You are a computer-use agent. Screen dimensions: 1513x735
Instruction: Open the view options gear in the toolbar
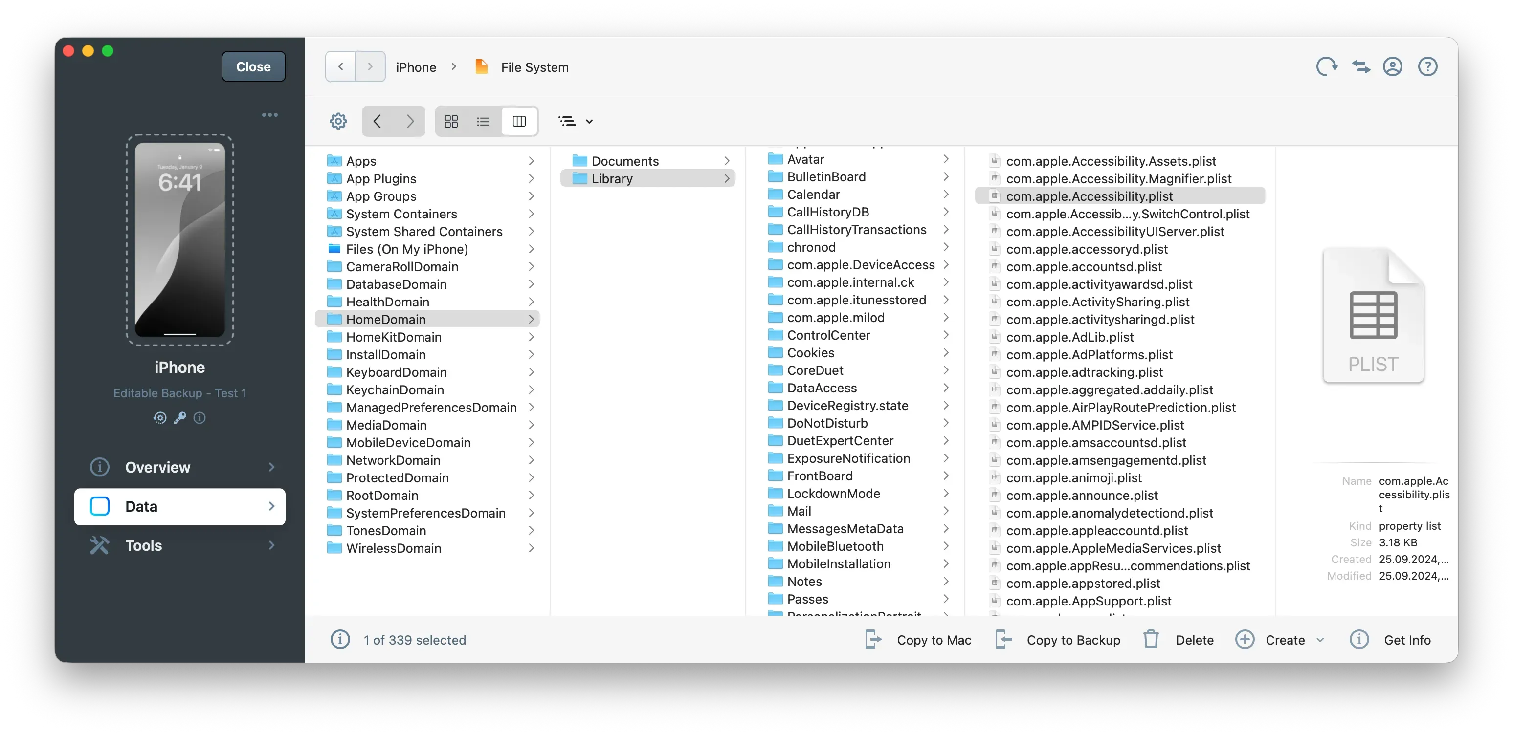pyautogui.click(x=338, y=121)
